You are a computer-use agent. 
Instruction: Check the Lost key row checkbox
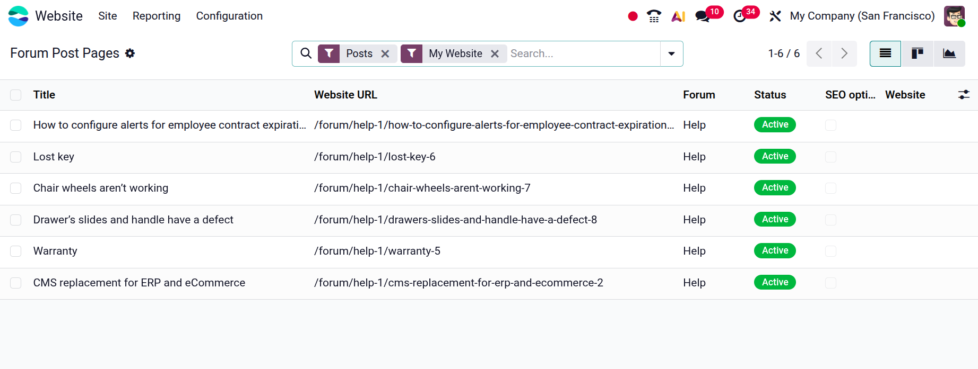tap(16, 157)
